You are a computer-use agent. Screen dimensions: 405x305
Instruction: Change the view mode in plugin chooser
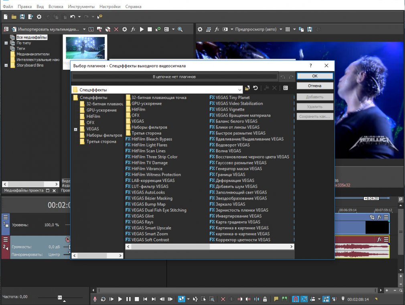(x=286, y=88)
